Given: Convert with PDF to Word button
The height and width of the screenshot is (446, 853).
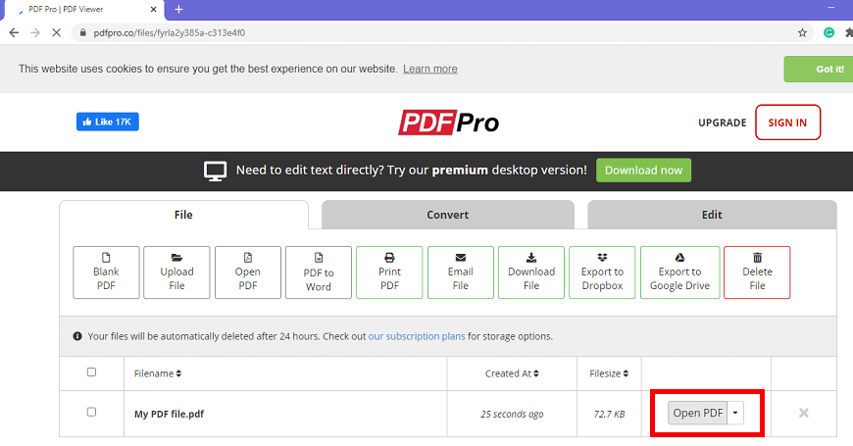Looking at the screenshot, I should (x=319, y=273).
